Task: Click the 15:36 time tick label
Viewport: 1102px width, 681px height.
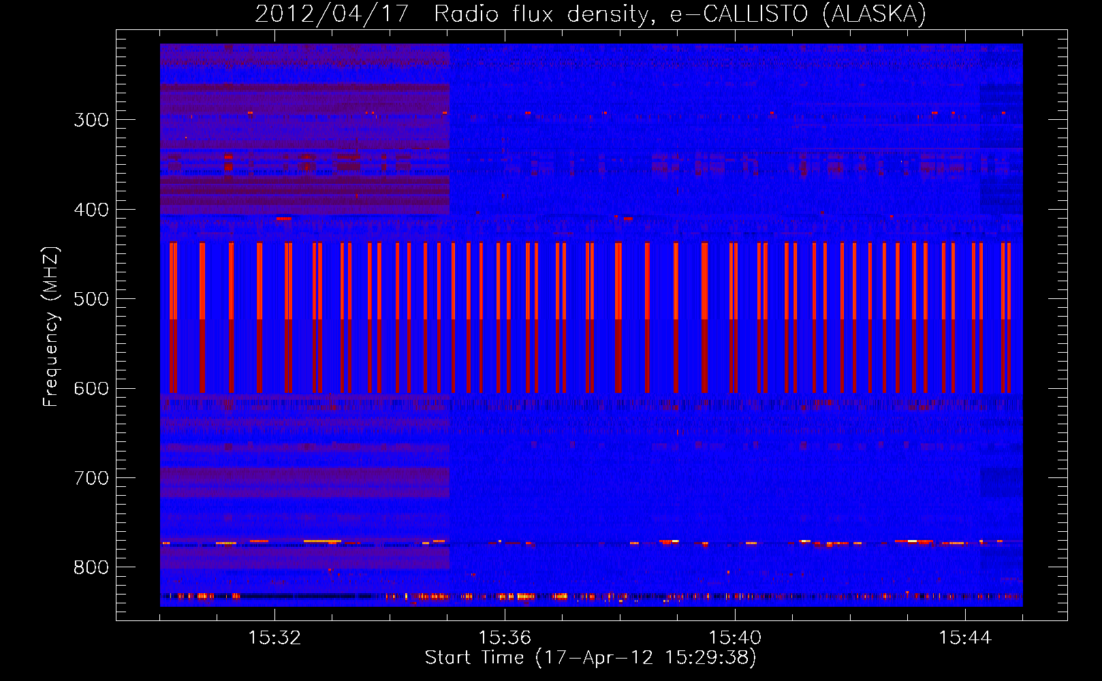Action: 505,637
